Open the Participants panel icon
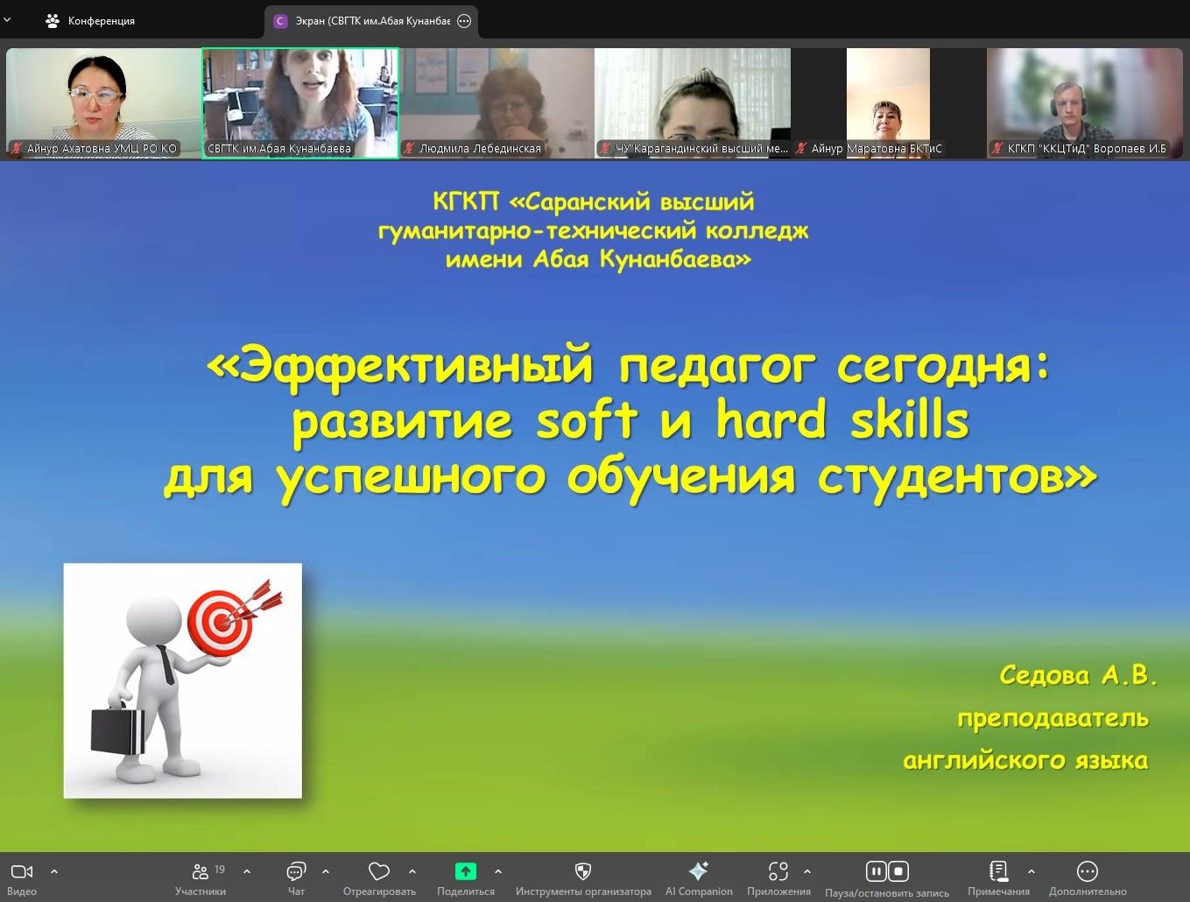The height and width of the screenshot is (902, 1190). [x=201, y=871]
